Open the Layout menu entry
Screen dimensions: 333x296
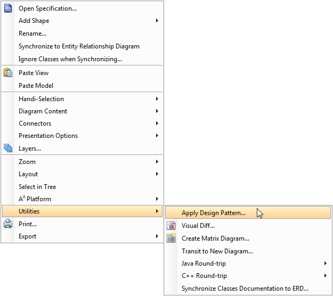[82, 174]
